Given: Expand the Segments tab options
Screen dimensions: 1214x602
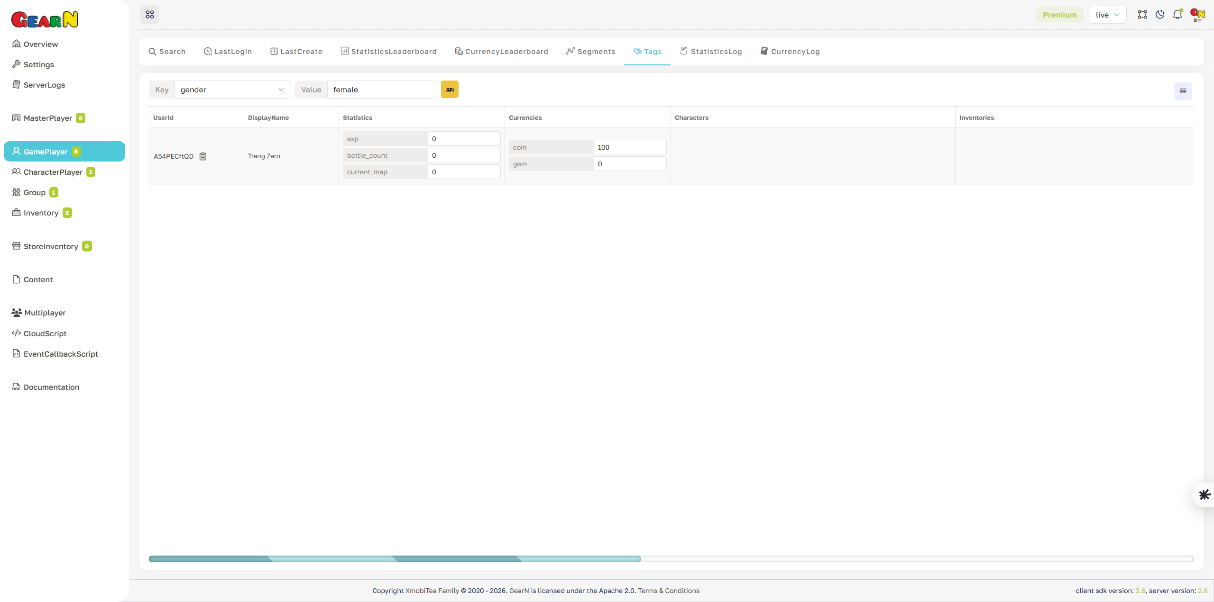Looking at the screenshot, I should pos(590,51).
